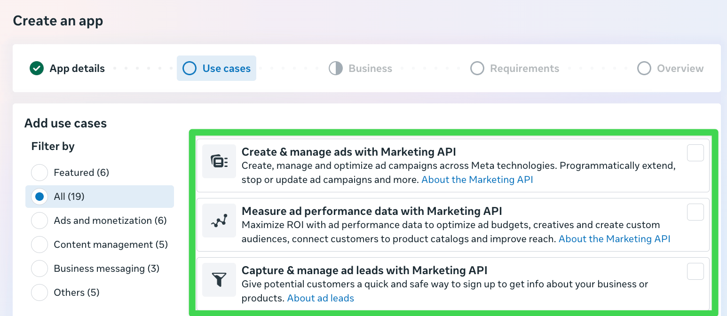The image size is (727, 316).
Task: Check Create & manage ads with Marketing API
Action: (x=695, y=153)
